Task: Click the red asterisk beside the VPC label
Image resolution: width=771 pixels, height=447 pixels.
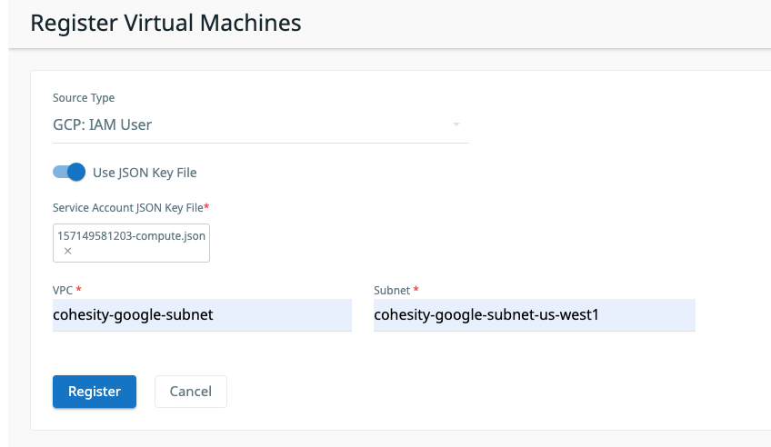Action: (x=79, y=290)
